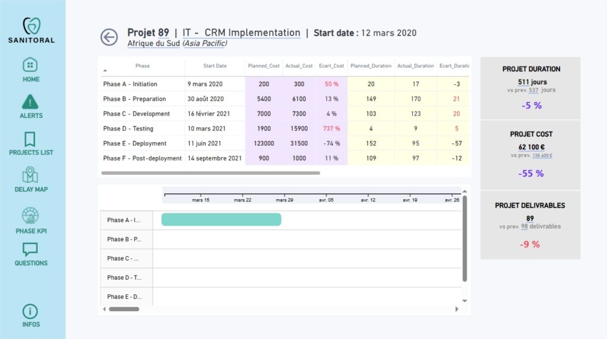This screenshot has height=339, width=607.
Task: Sort by the Start Date column header
Action: [215, 66]
